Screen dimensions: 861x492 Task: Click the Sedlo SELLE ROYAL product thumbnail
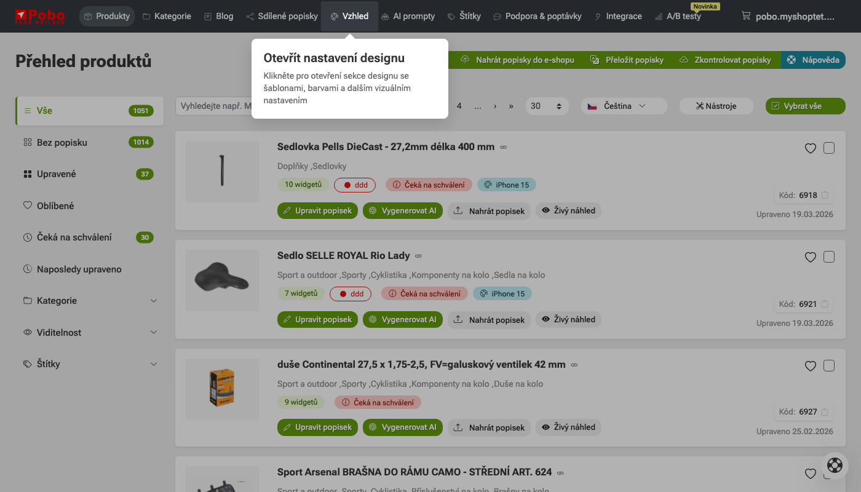(x=222, y=280)
